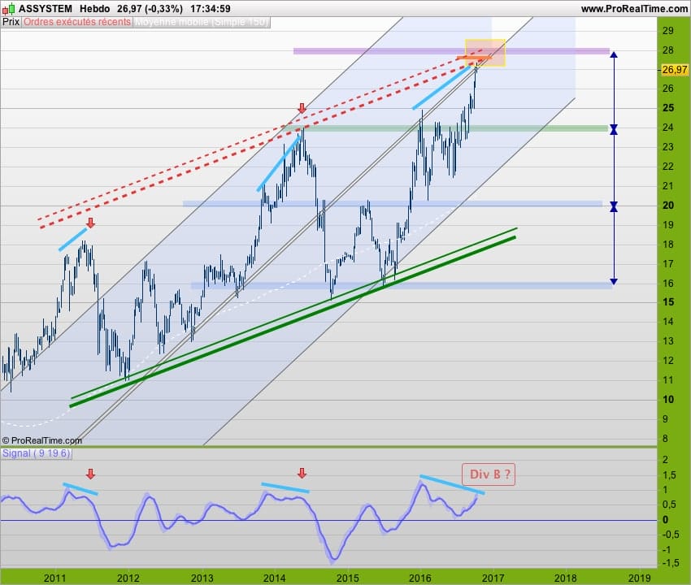Open the www.ProRealTime.com link
Screen dimensions: 691x585
(x=634, y=9)
